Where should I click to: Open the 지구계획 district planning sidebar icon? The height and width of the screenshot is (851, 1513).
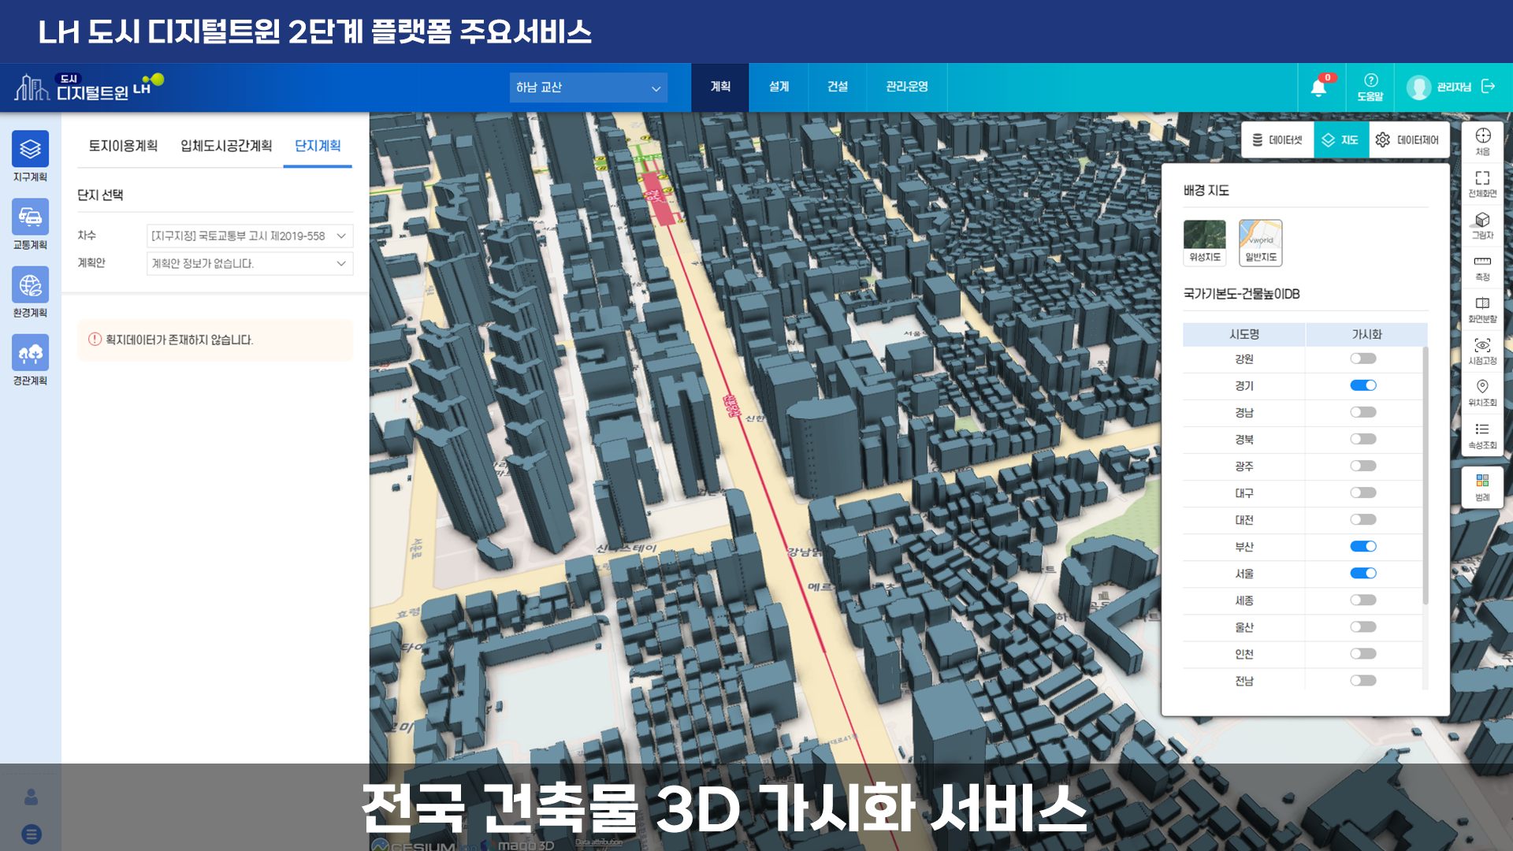coord(30,149)
